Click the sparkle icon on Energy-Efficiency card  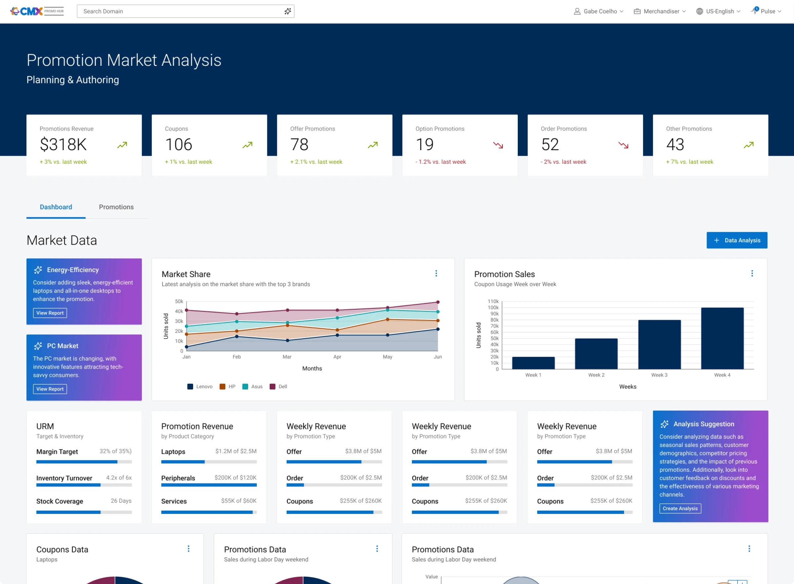[x=38, y=270]
